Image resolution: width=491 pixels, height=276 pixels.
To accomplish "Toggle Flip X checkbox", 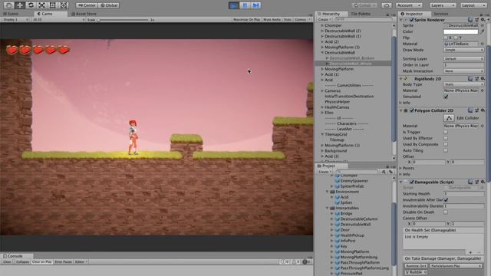I will point(446,38).
